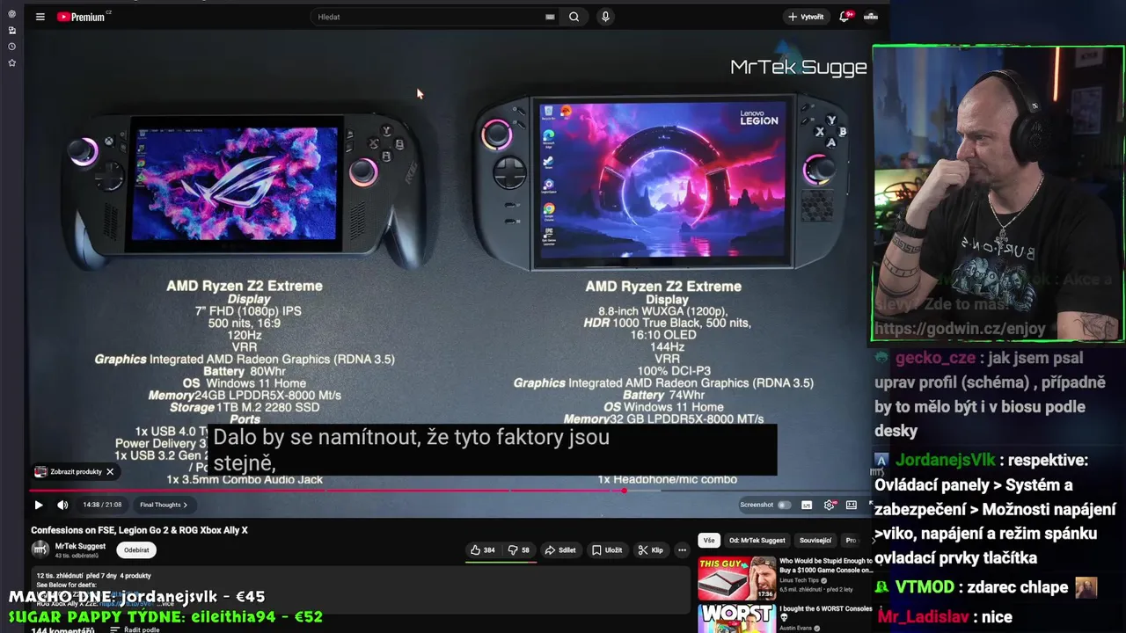Start voice search with microphone icon
This screenshot has height=633, width=1126.
pos(605,17)
